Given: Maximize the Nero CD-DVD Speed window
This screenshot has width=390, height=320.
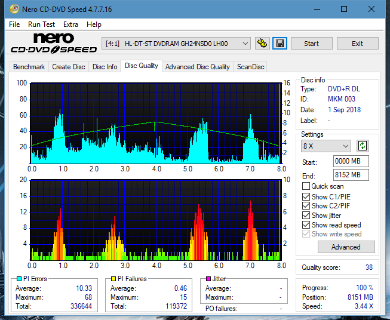Looking at the screenshot, I should [344, 9].
